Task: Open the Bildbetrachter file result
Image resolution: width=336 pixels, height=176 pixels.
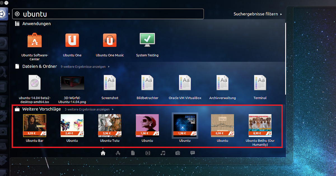Action: point(147,87)
